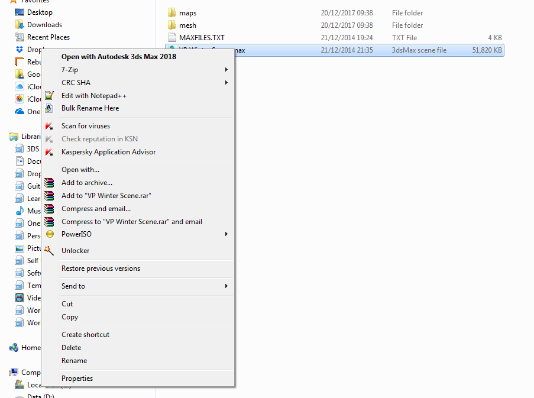Viewport: 534px width, 398px height.
Task: Click the Homegroup icon
Action: (x=13, y=348)
